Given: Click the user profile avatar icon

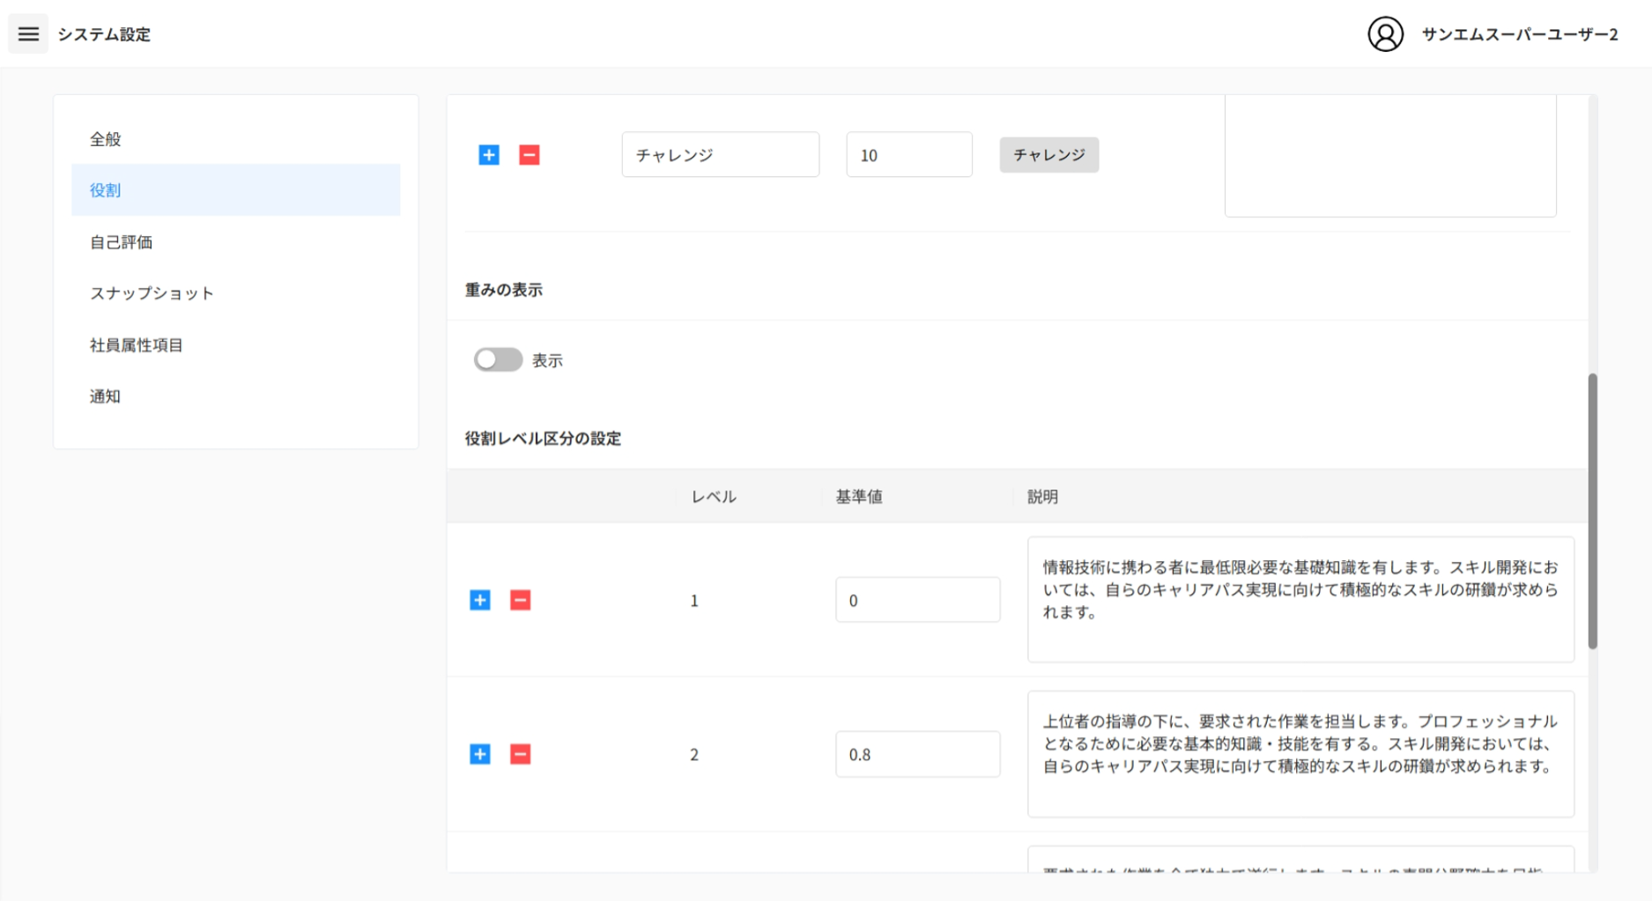Looking at the screenshot, I should (x=1385, y=34).
